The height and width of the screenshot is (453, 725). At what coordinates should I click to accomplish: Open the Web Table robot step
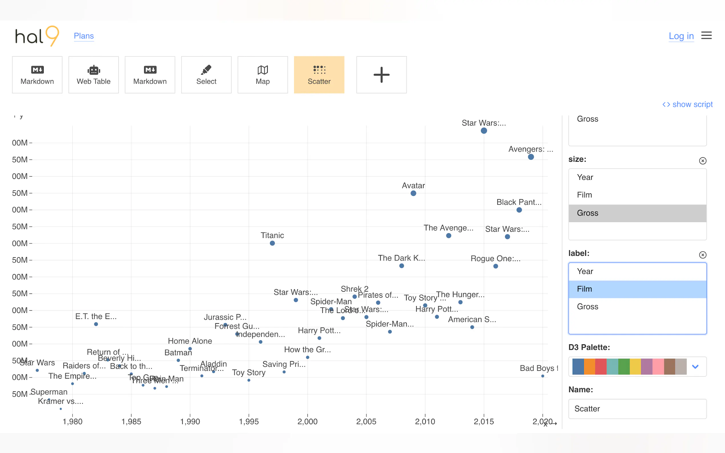coord(94,75)
